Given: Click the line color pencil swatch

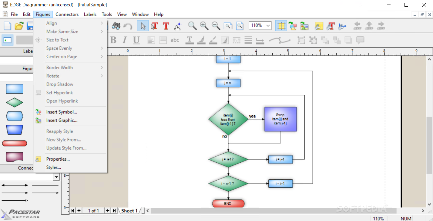Looking at the screenshot, I should coord(213,40).
